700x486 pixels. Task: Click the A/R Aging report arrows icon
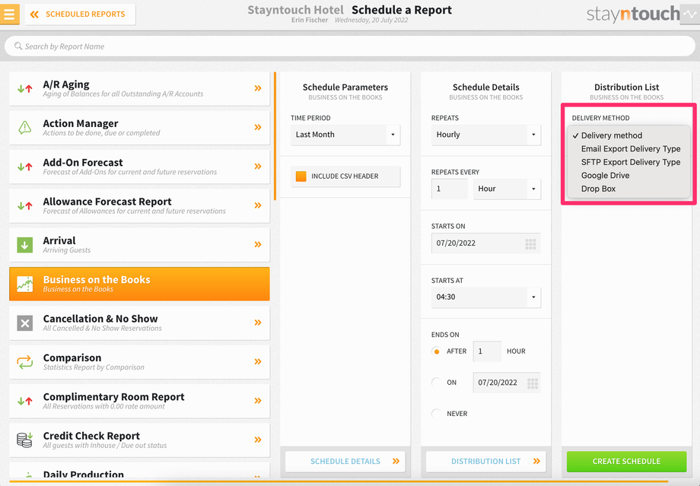click(x=25, y=89)
